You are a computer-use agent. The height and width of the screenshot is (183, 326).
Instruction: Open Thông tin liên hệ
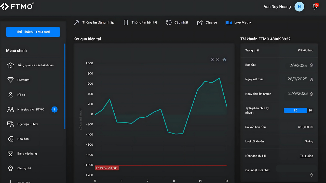[x=140, y=23]
